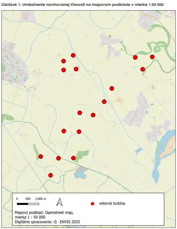
Task: Click the easternmost turbine near river meander
Action: pyautogui.click(x=152, y=57)
